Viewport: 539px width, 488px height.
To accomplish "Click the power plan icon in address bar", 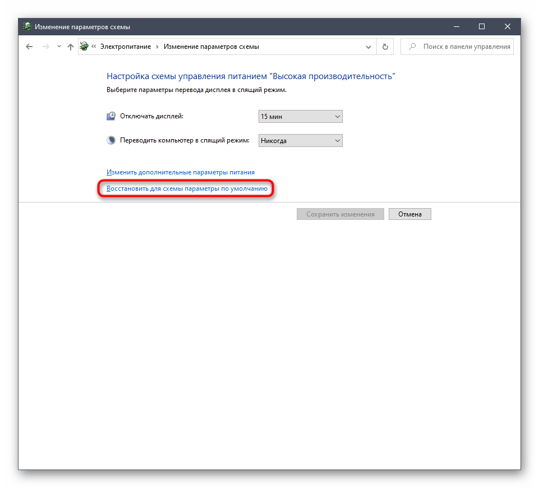I will pyautogui.click(x=84, y=47).
